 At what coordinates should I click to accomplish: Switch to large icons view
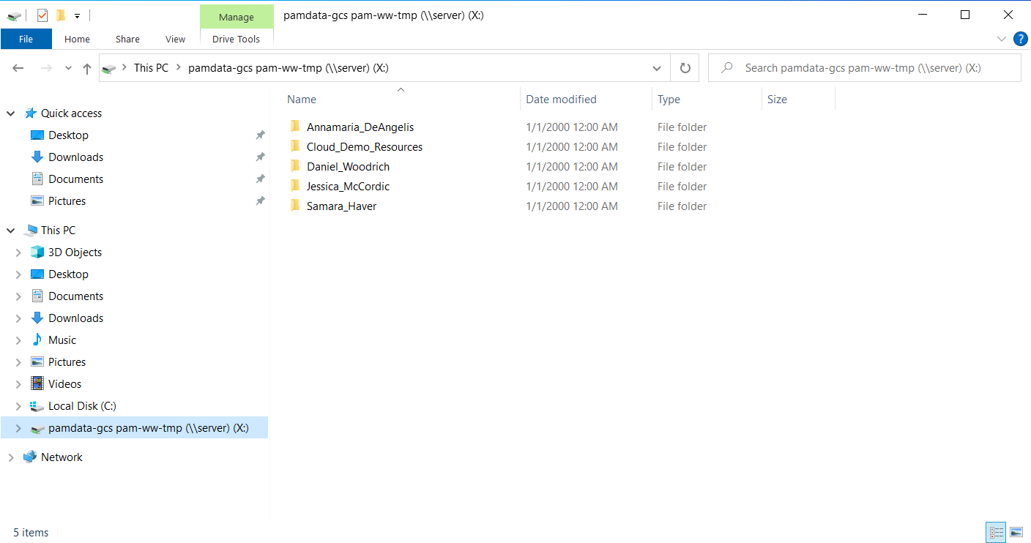[1016, 532]
